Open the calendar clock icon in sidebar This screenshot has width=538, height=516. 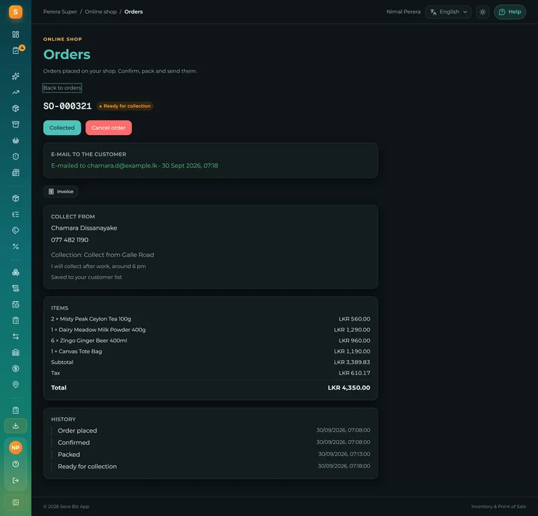(15, 304)
